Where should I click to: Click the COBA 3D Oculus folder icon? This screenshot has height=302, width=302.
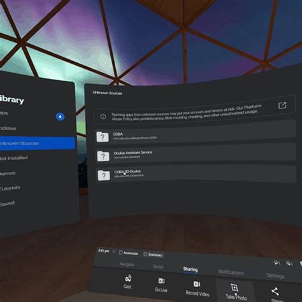104,175
